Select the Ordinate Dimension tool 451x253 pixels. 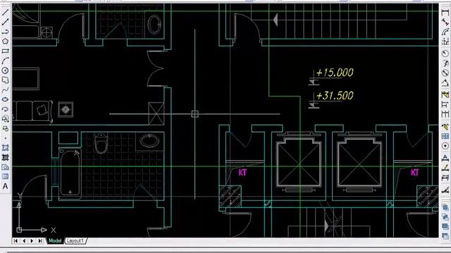(445, 42)
